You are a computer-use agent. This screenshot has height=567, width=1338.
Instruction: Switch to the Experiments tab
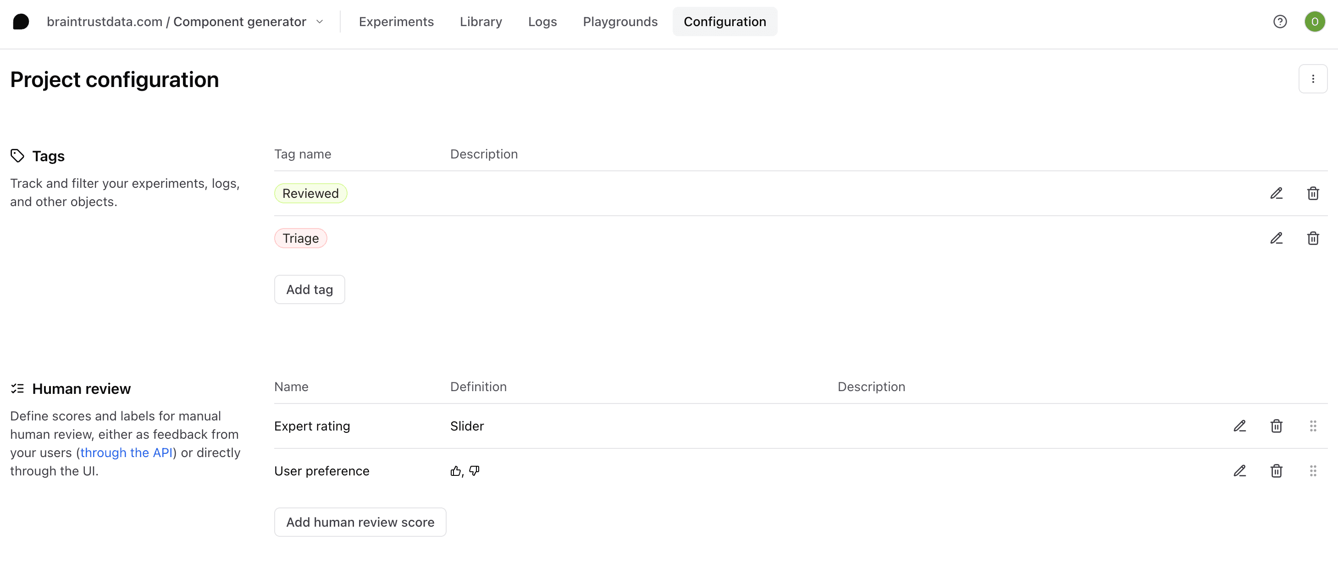tap(396, 21)
